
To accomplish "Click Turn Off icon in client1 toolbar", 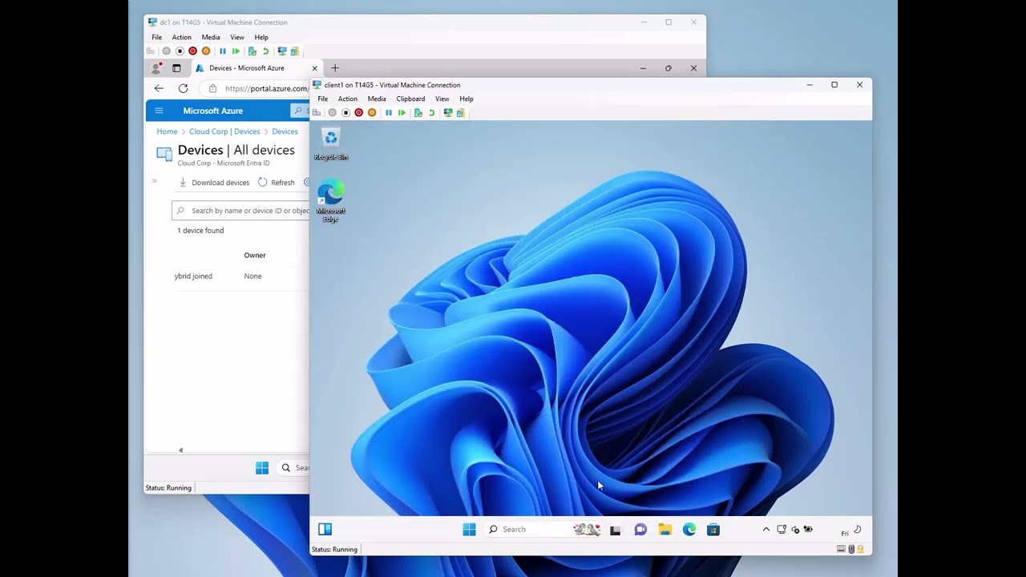I will [x=345, y=113].
